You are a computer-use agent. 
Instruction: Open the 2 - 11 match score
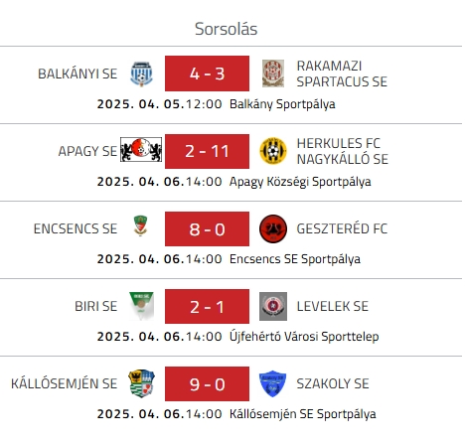[207, 151]
